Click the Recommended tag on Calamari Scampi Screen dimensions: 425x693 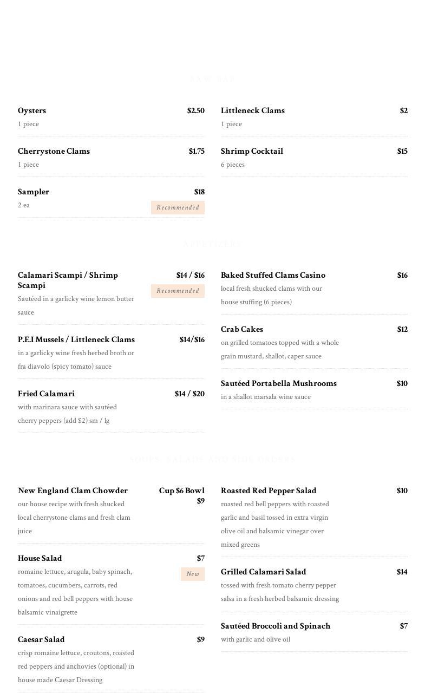click(178, 291)
